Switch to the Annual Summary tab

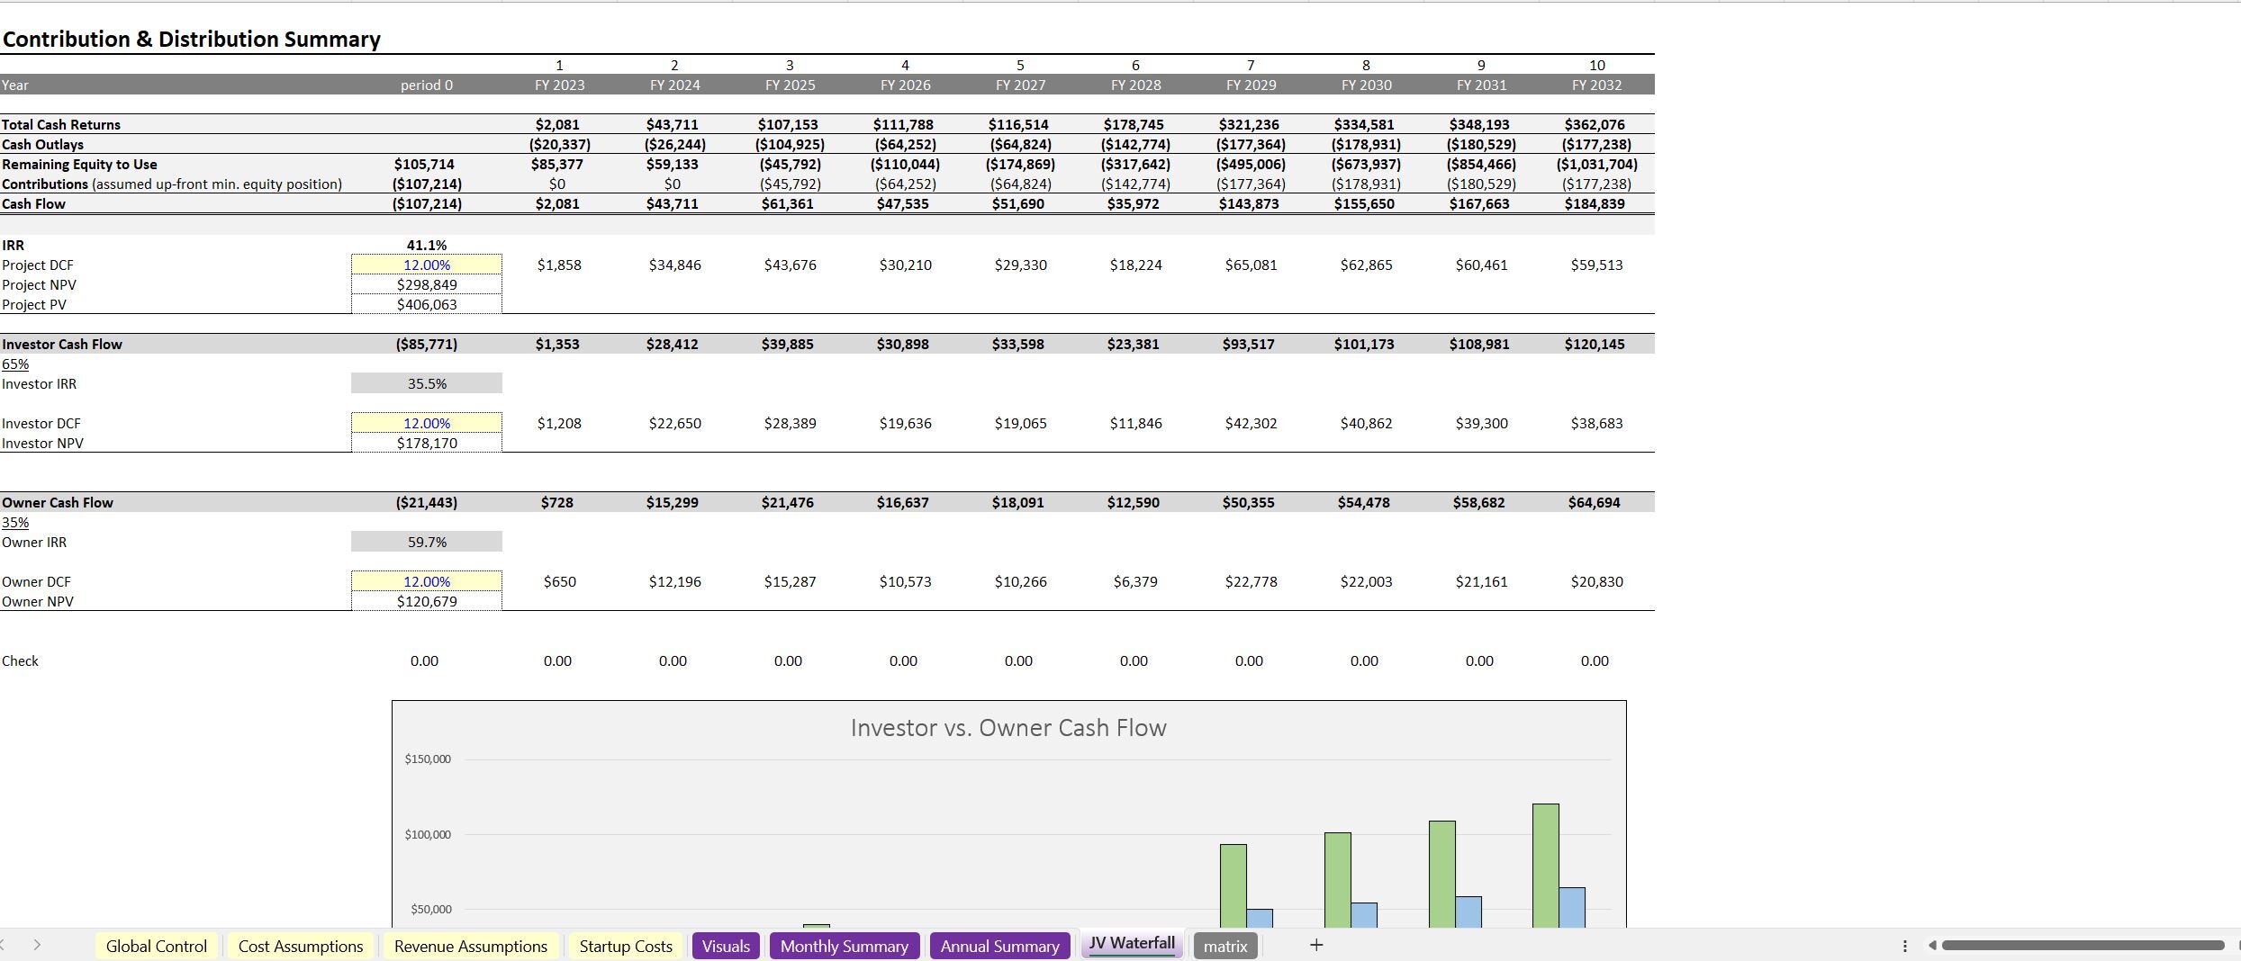(999, 946)
